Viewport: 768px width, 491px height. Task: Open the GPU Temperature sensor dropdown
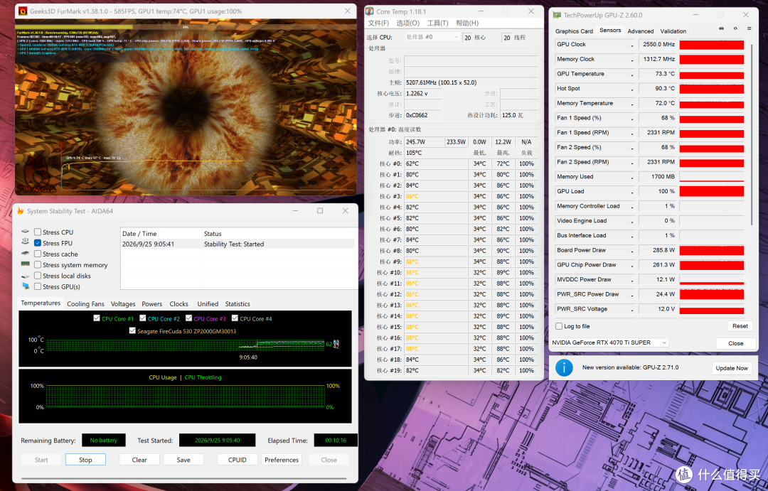tap(632, 75)
